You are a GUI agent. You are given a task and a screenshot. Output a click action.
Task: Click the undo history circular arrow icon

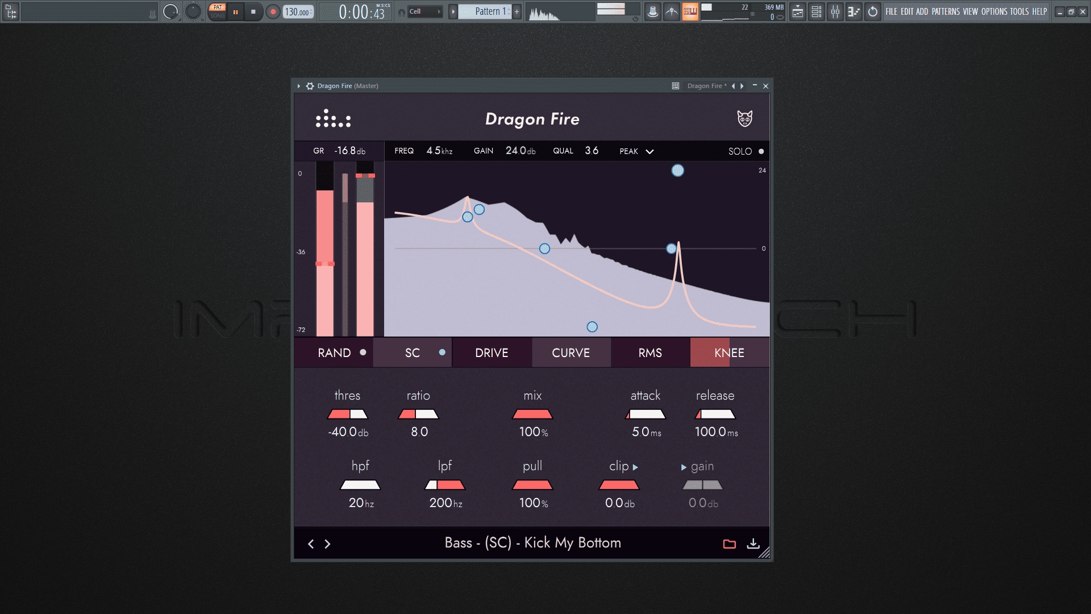tap(873, 11)
